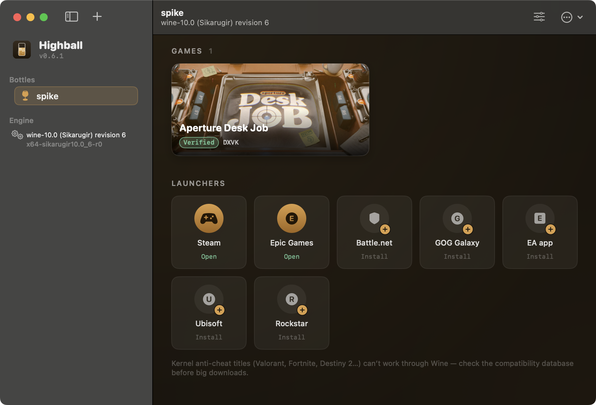
Task: Click the green zoom window button
Action: click(x=44, y=17)
